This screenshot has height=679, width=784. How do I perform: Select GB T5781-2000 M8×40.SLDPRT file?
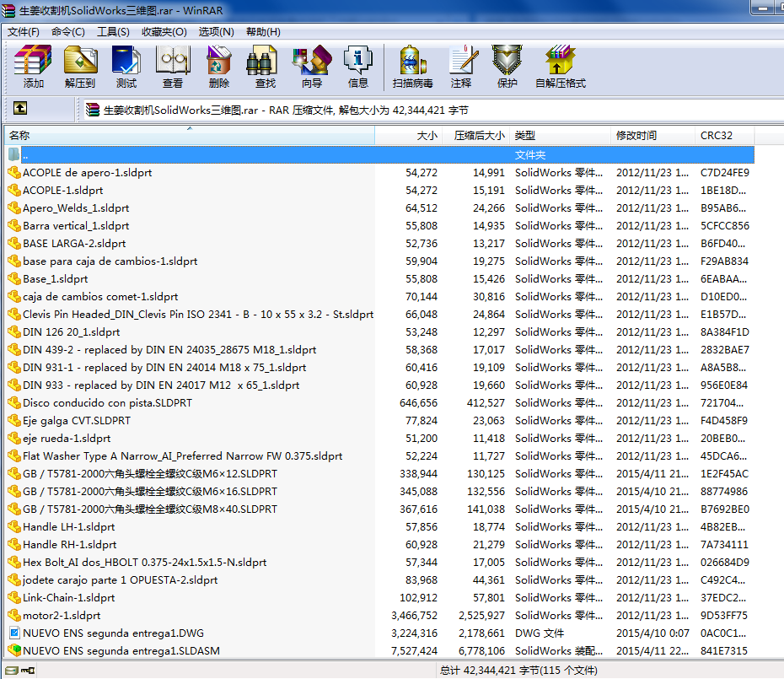150,509
